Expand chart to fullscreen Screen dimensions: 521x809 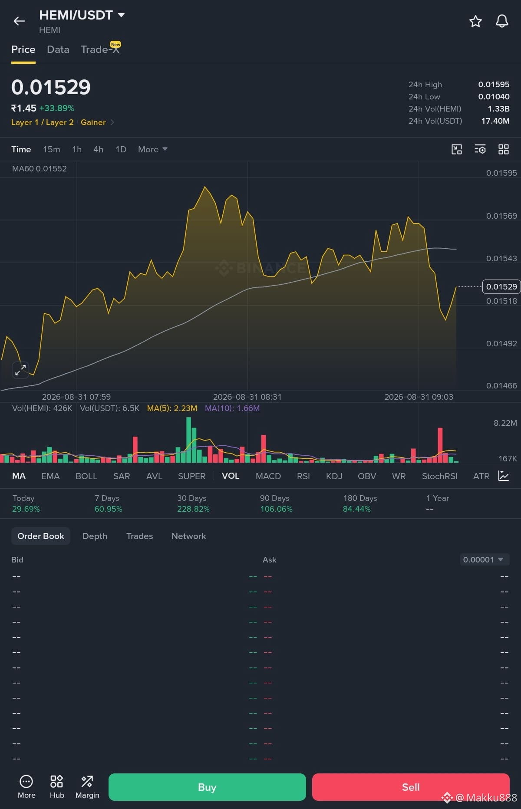[x=20, y=370]
